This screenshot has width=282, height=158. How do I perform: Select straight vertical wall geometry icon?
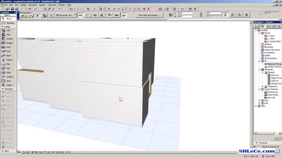coord(225,15)
